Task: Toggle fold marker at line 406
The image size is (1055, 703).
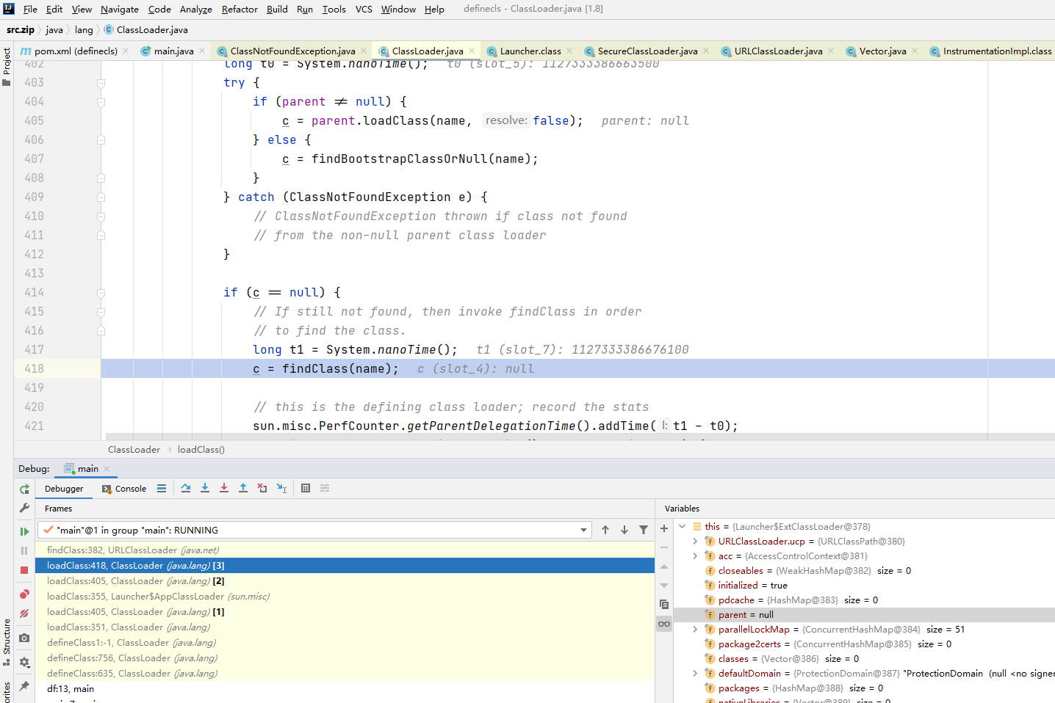Action: click(101, 140)
